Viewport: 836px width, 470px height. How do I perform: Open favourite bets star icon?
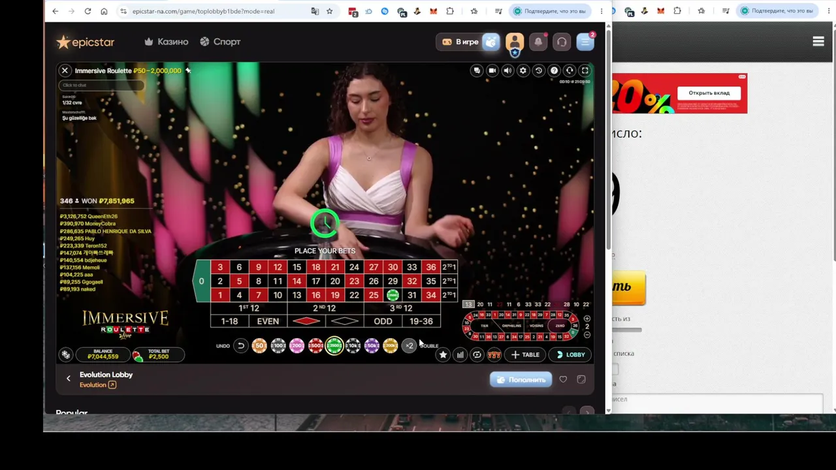click(443, 354)
